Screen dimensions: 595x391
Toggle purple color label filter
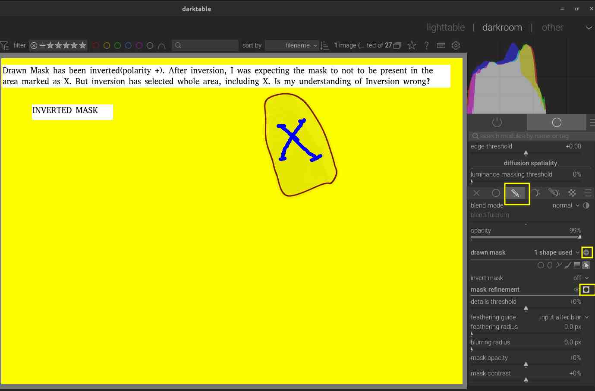139,45
